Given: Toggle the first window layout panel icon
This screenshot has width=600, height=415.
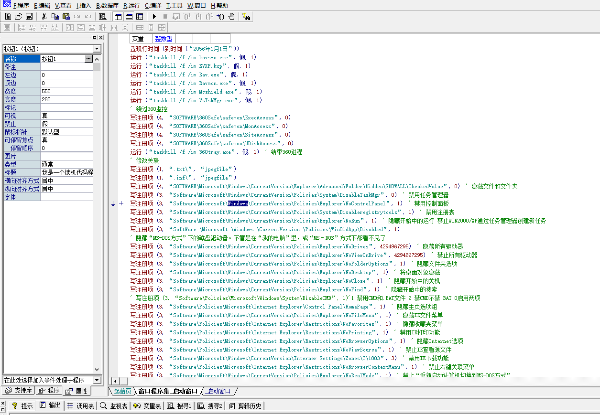Looking at the screenshot, I should click(x=118, y=16).
